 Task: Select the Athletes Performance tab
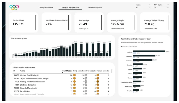(x=70, y=8)
